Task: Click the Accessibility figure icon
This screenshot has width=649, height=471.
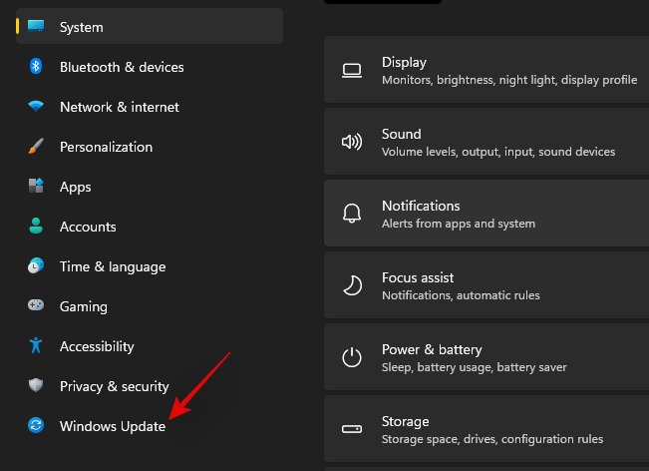Action: pyautogui.click(x=36, y=346)
